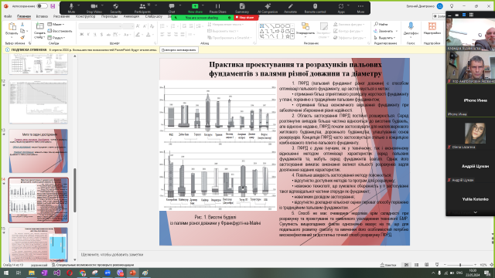The width and height of the screenshot is (495, 278).
Task: Open Chrome from taskbar
Action: pos(83,273)
